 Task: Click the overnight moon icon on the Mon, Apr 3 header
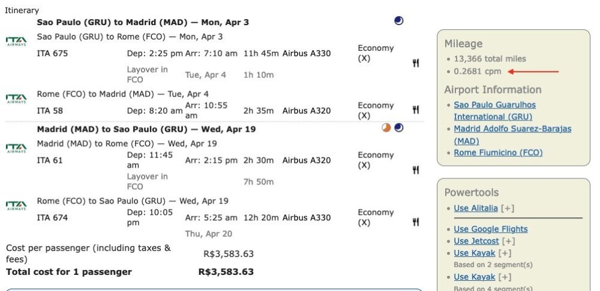(398, 21)
